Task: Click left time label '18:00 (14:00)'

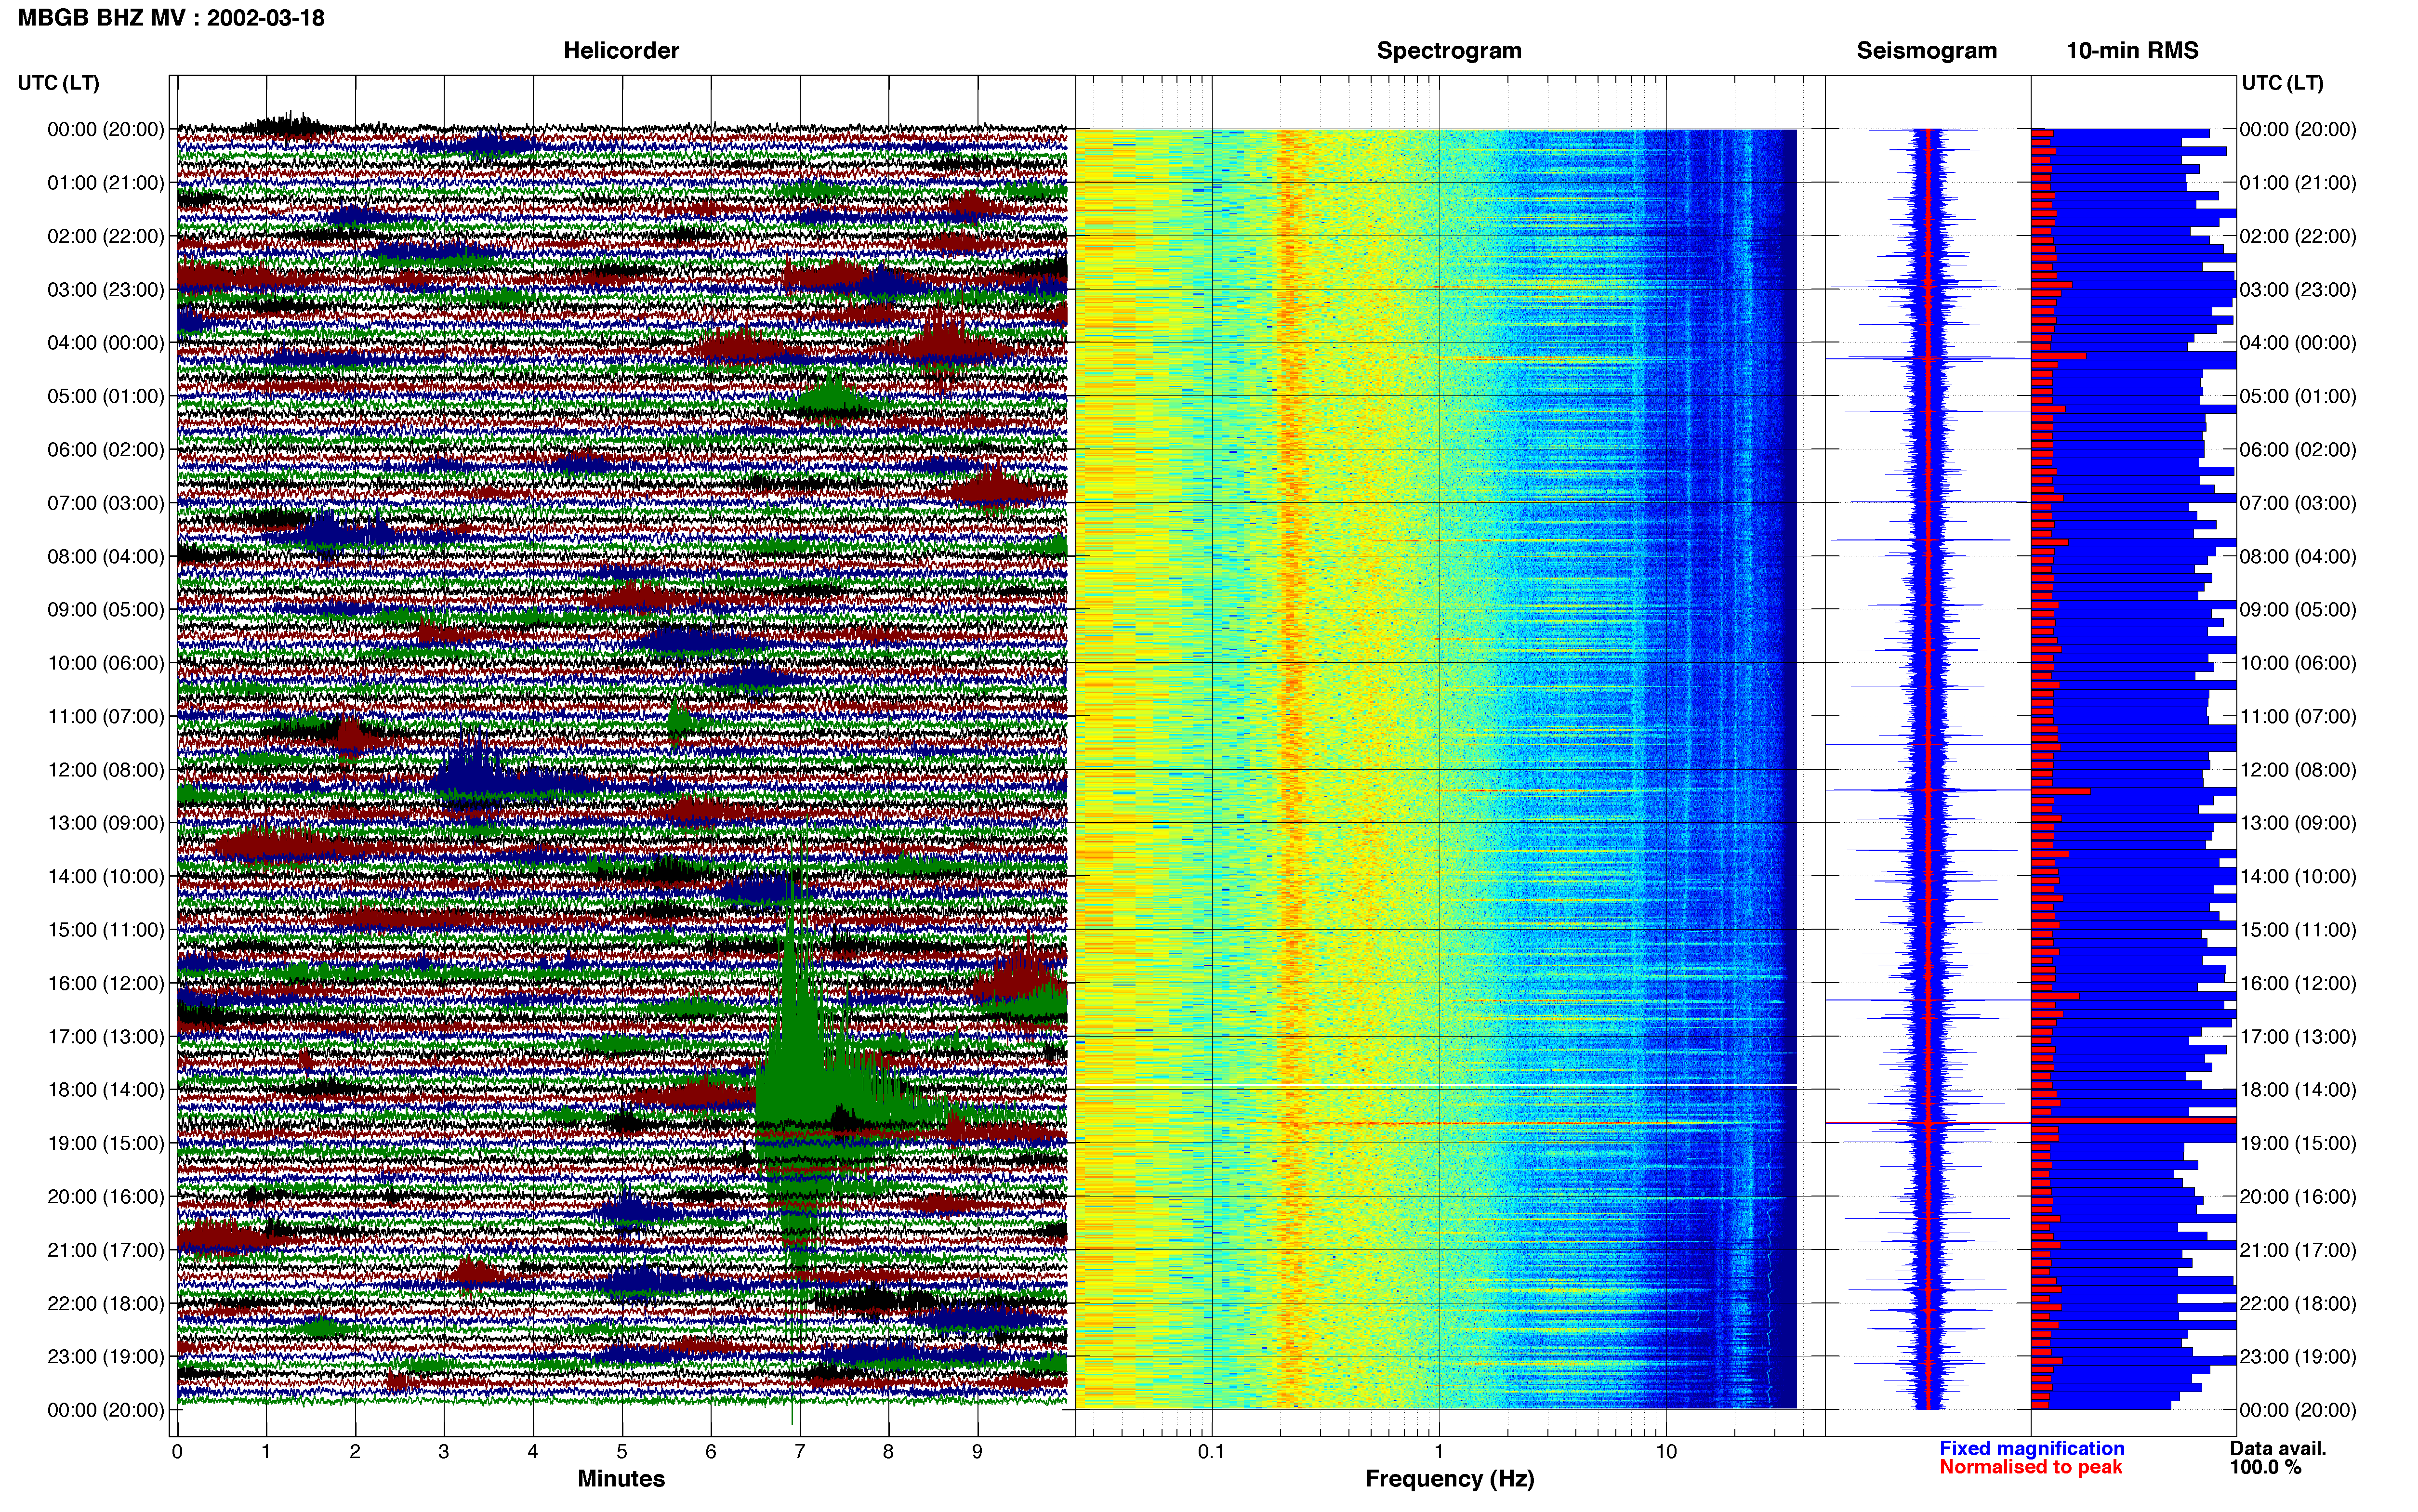Action: [106, 1090]
